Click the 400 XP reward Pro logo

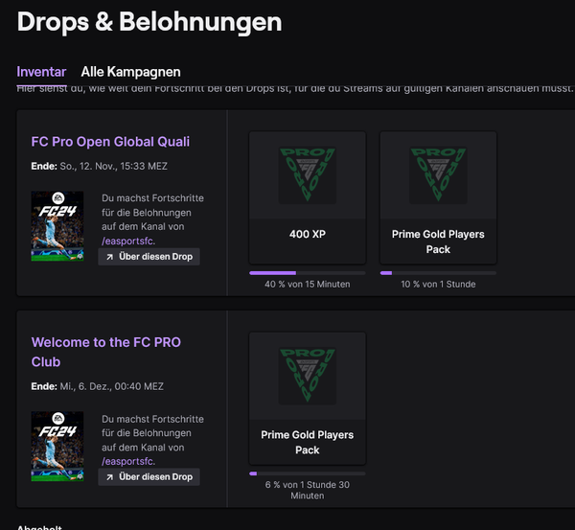pos(308,174)
